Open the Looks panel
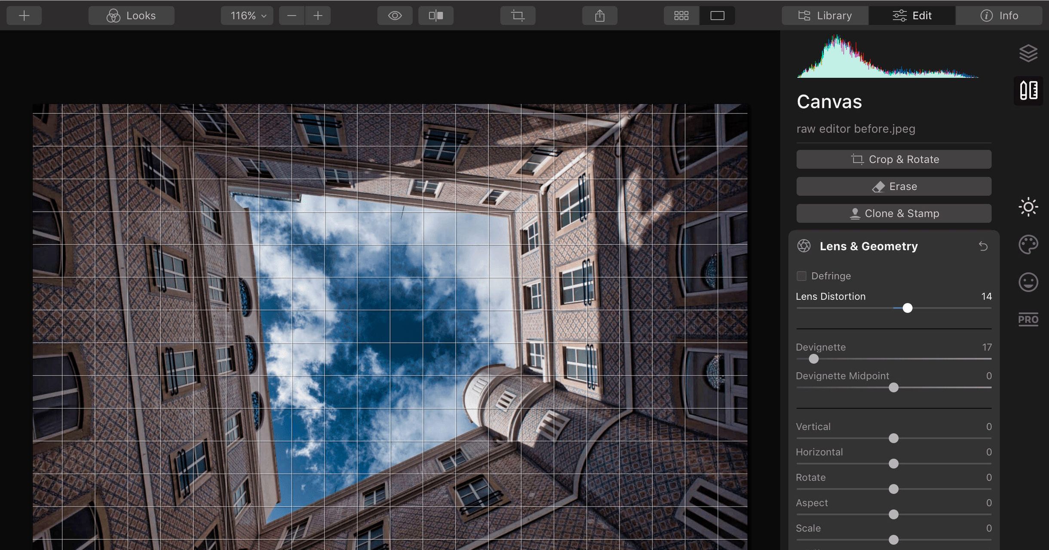The width and height of the screenshot is (1049, 550). tap(131, 15)
